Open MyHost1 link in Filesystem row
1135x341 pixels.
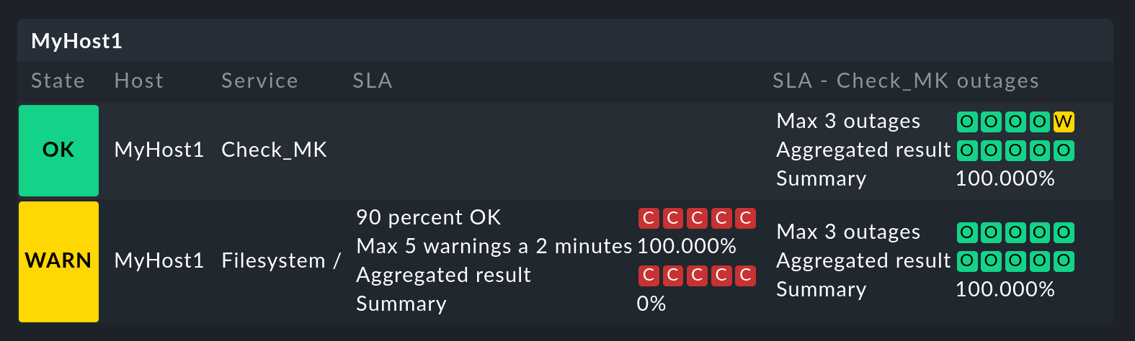[x=159, y=260]
